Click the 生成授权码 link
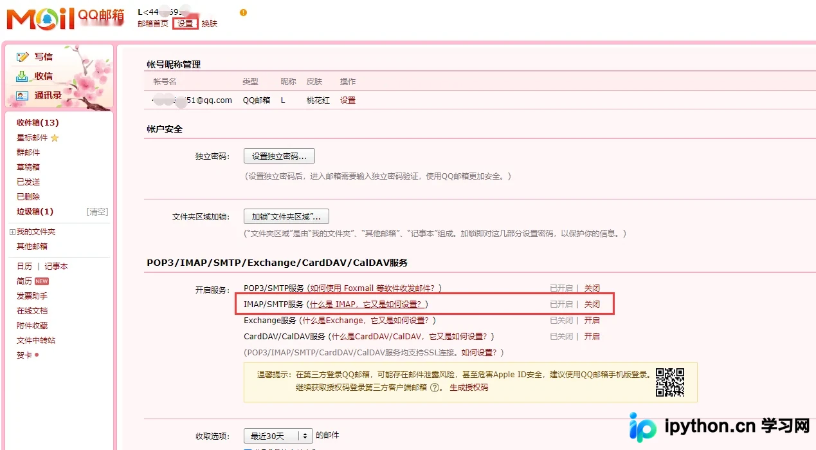Screen dimensions: 816x450 point(469,388)
